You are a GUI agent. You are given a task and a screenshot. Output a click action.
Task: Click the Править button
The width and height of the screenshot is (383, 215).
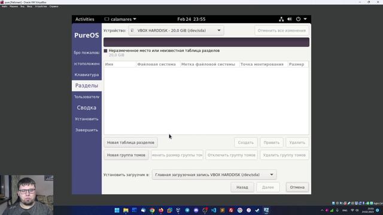point(271,142)
